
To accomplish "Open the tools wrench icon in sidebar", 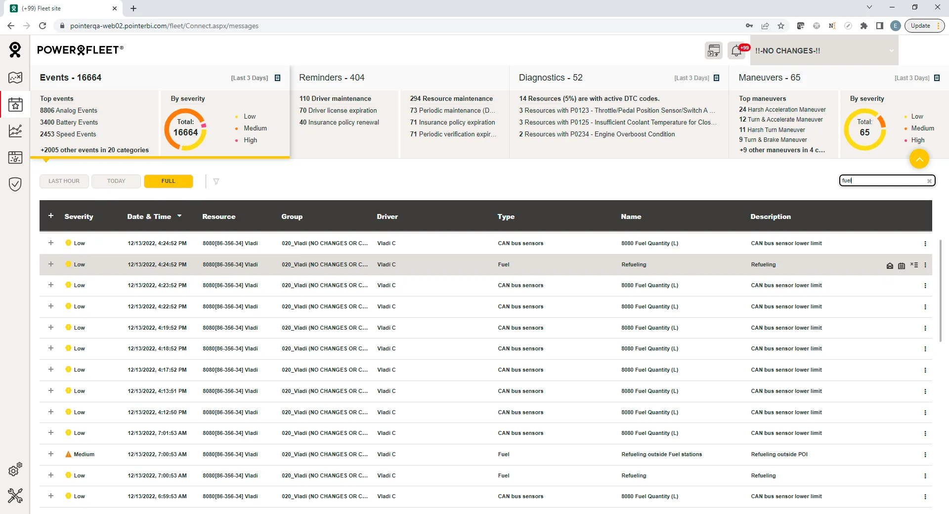I will pos(15,495).
